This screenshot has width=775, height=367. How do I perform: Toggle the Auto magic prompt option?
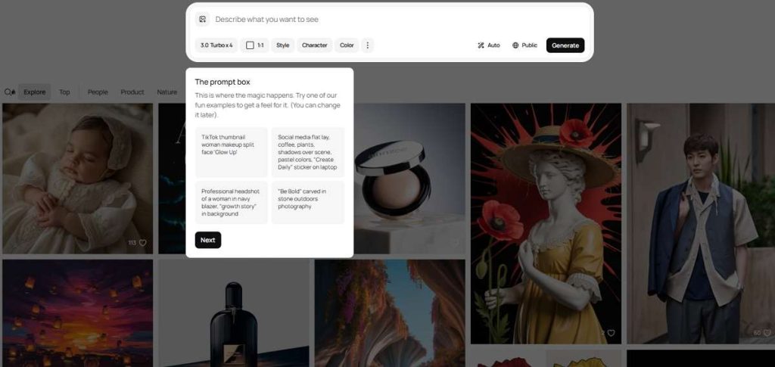pyautogui.click(x=488, y=45)
